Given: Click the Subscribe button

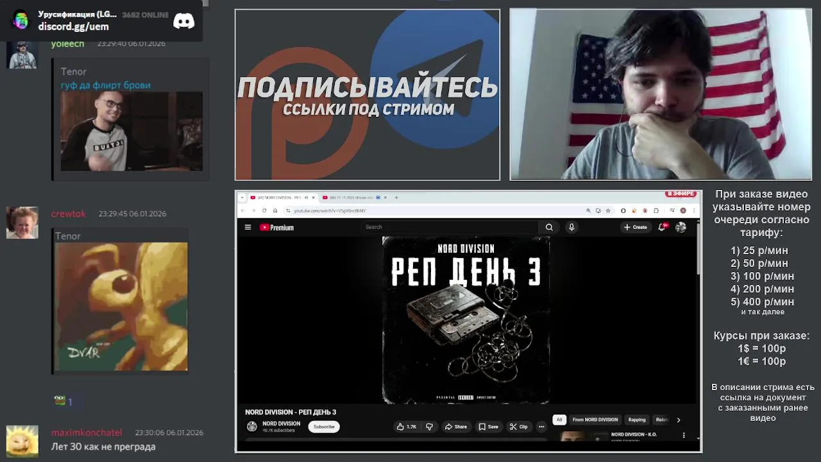Looking at the screenshot, I should [x=324, y=427].
